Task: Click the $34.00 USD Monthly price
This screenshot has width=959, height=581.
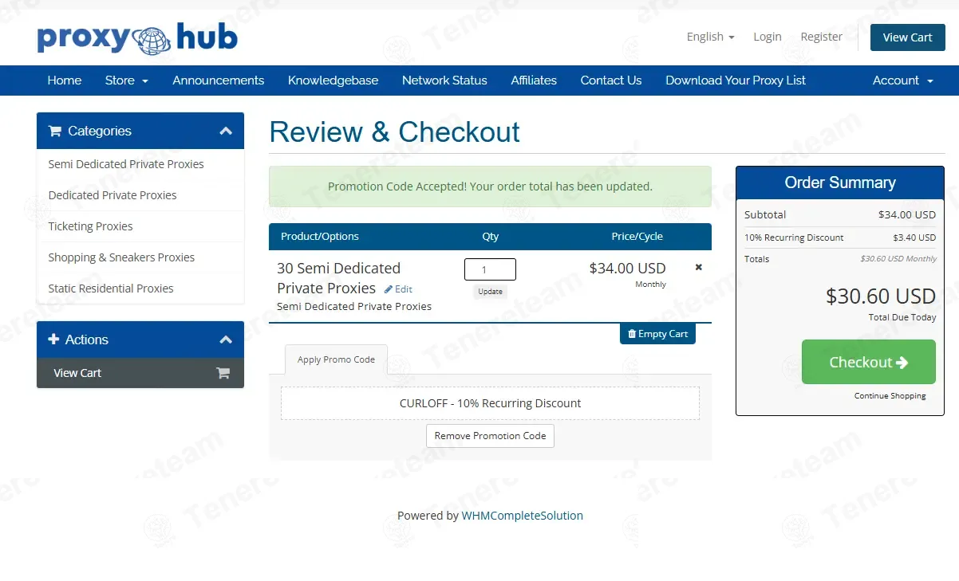Action: click(x=628, y=274)
